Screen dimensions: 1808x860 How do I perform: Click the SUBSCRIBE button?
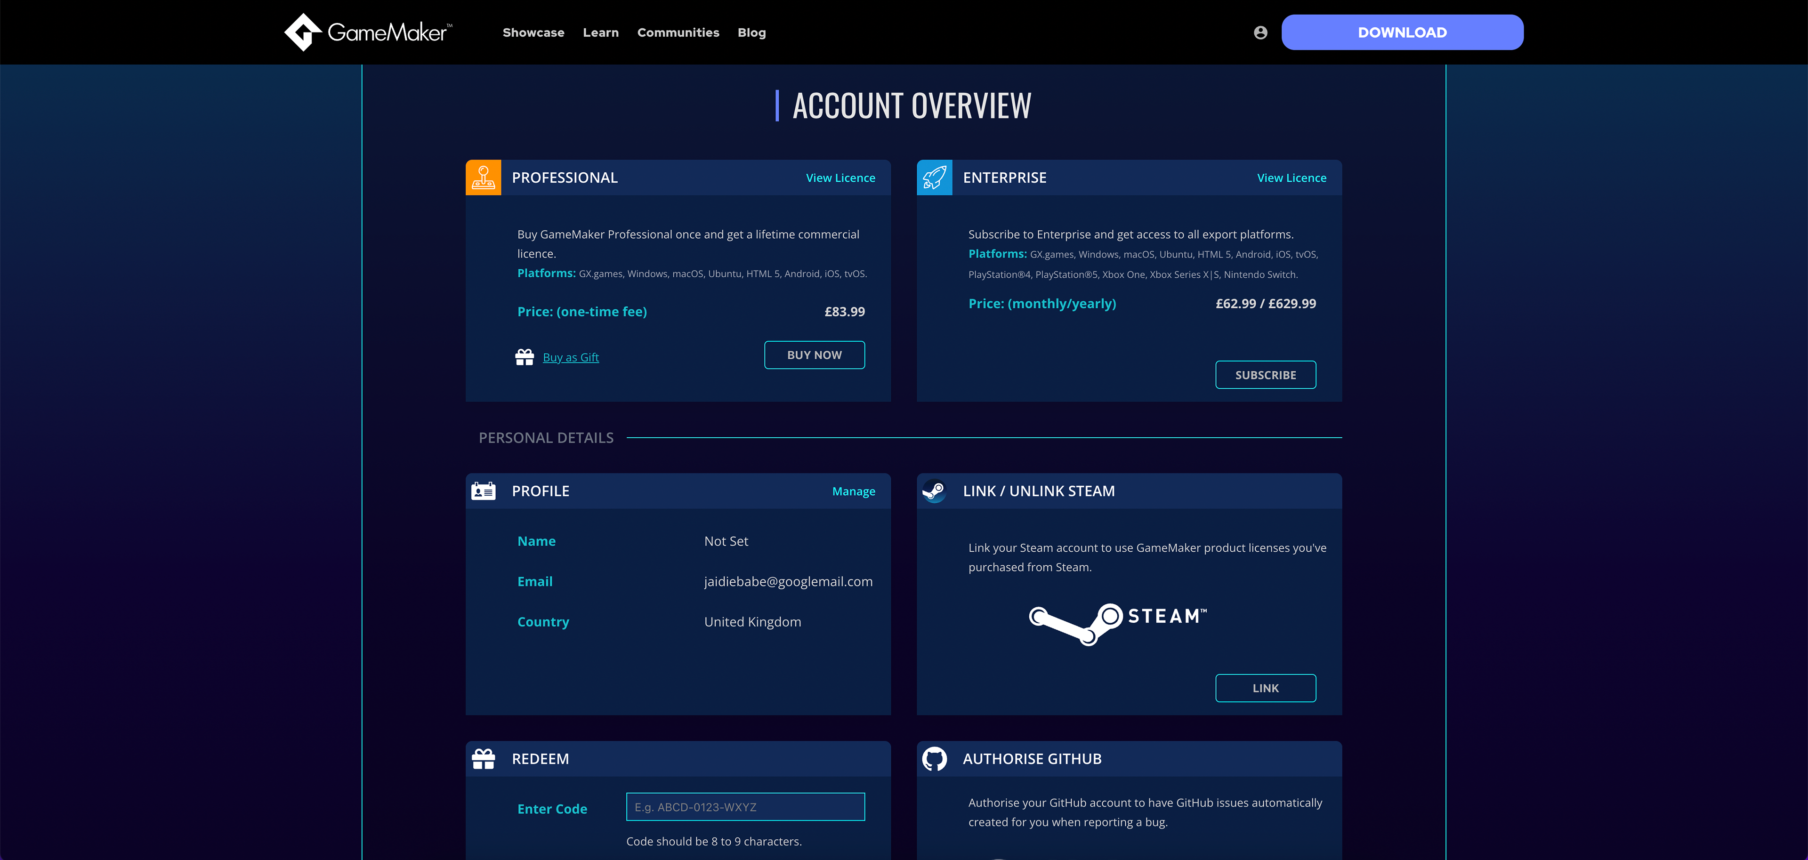[1266, 375]
